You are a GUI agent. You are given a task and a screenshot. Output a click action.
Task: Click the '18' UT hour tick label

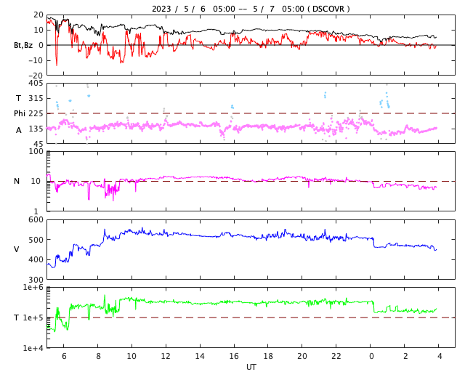(268, 356)
